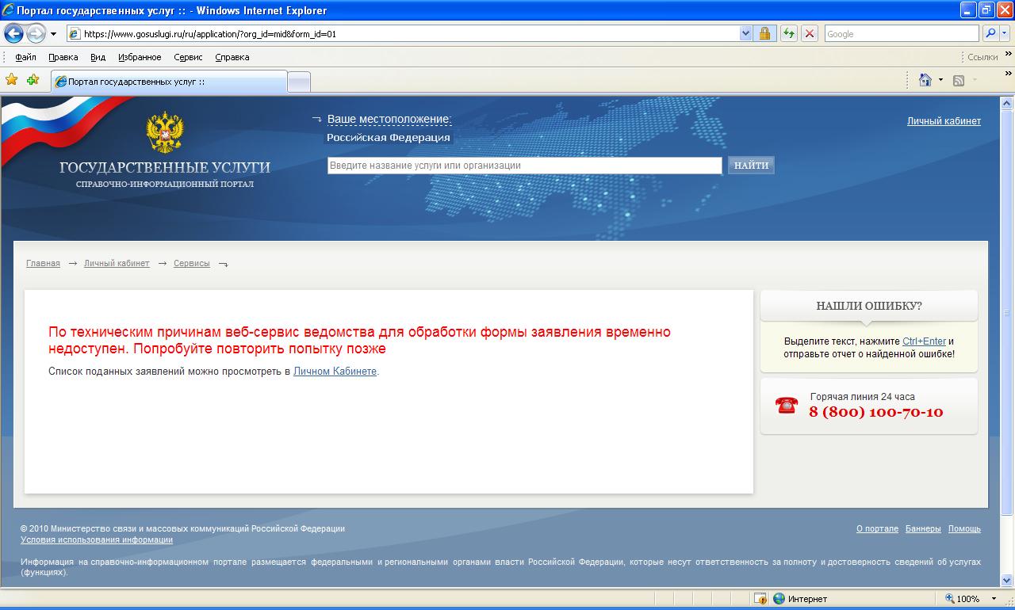Viewport: 1015px width, 610px height.
Task: Click the НАШЛИ ОШИБКУ? heading
Action: [869, 306]
